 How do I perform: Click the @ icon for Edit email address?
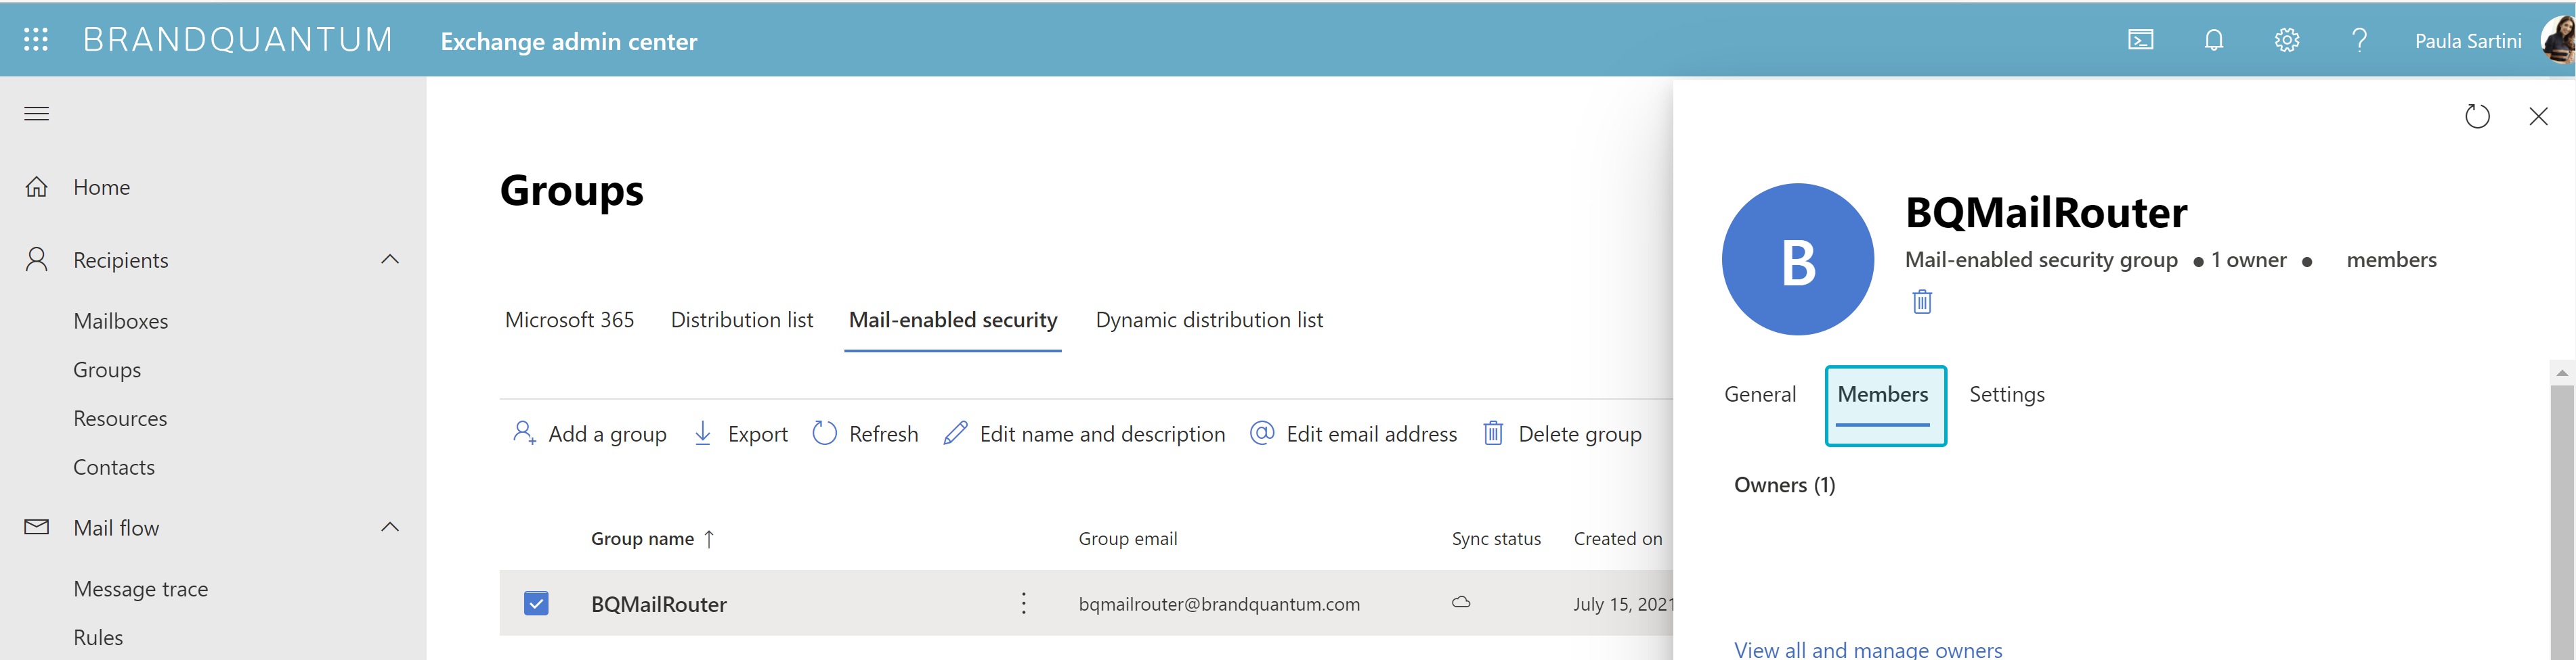pos(1262,432)
